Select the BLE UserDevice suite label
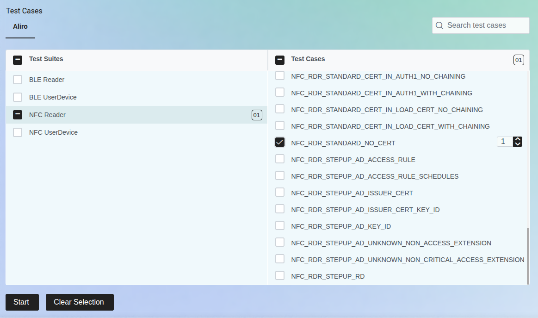538x318 pixels. 53,97
